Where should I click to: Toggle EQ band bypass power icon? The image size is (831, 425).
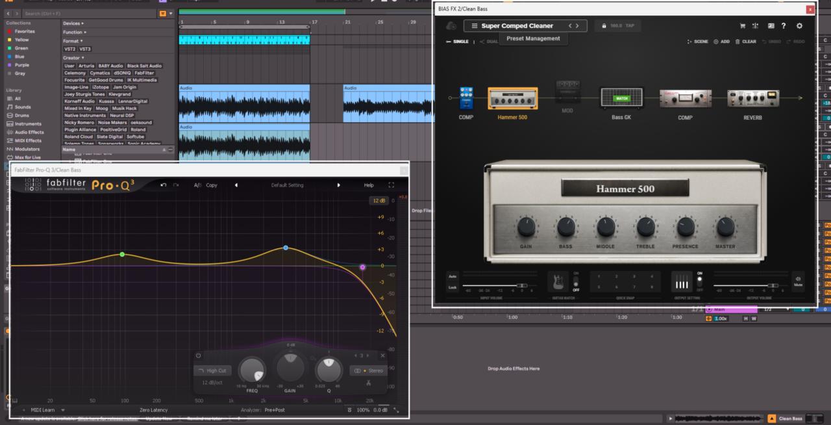(x=199, y=355)
